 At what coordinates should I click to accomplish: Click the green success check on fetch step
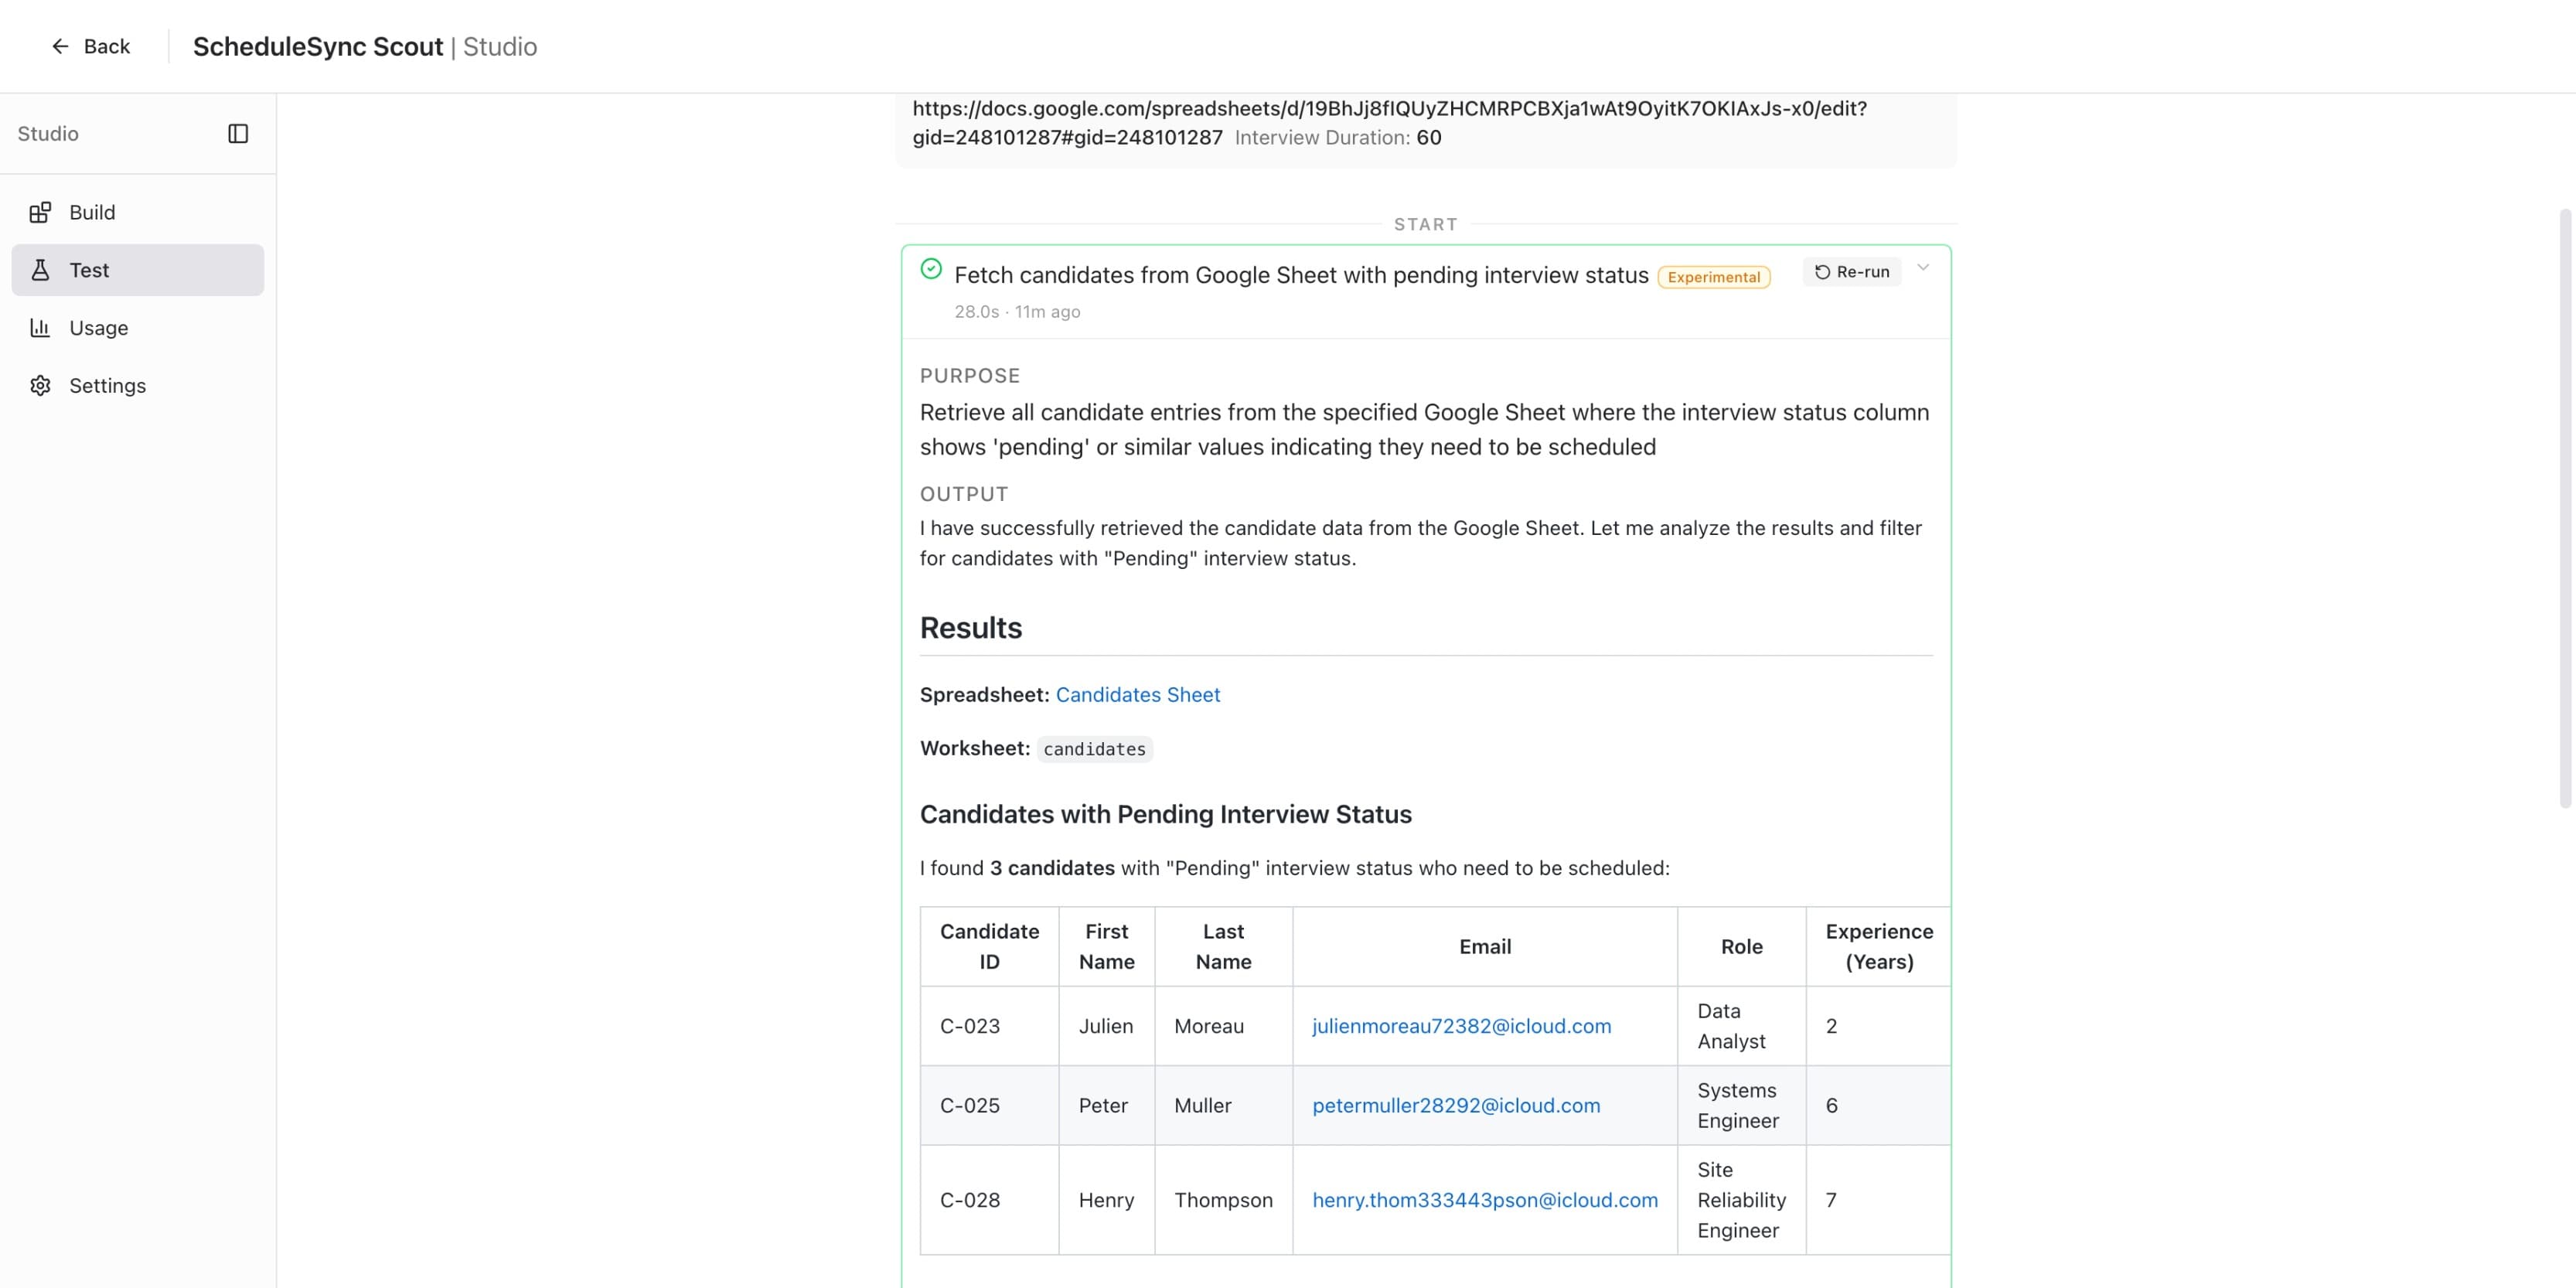931,269
